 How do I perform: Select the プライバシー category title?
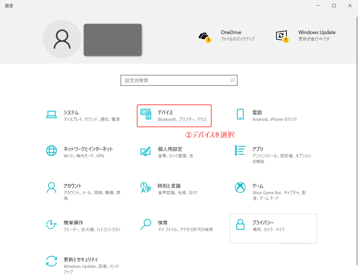pos(263,222)
